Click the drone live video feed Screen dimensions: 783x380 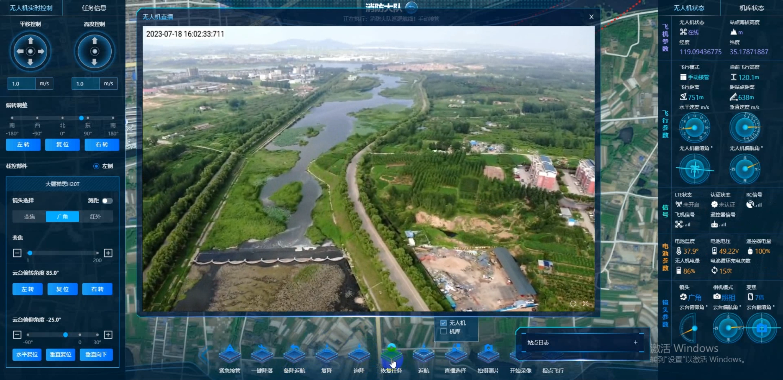click(368, 169)
